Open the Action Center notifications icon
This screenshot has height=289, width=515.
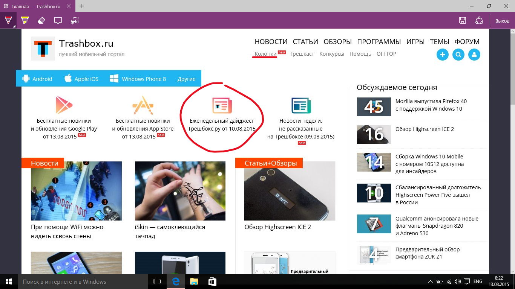pos(467,281)
